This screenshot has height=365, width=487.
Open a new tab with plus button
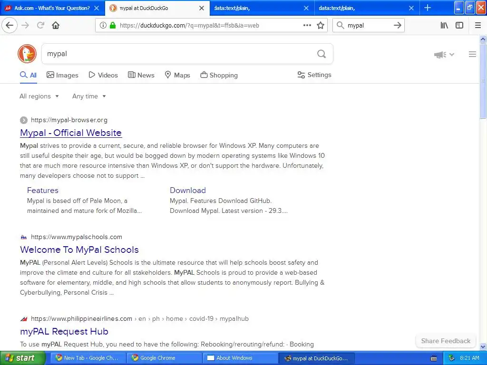pos(428,8)
